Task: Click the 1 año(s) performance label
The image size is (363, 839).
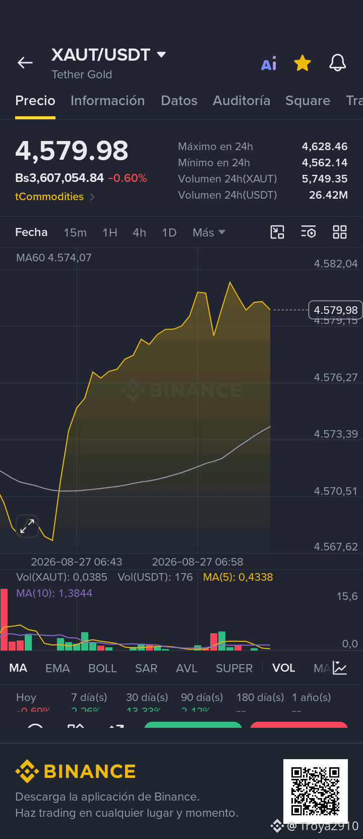Action: tap(312, 697)
